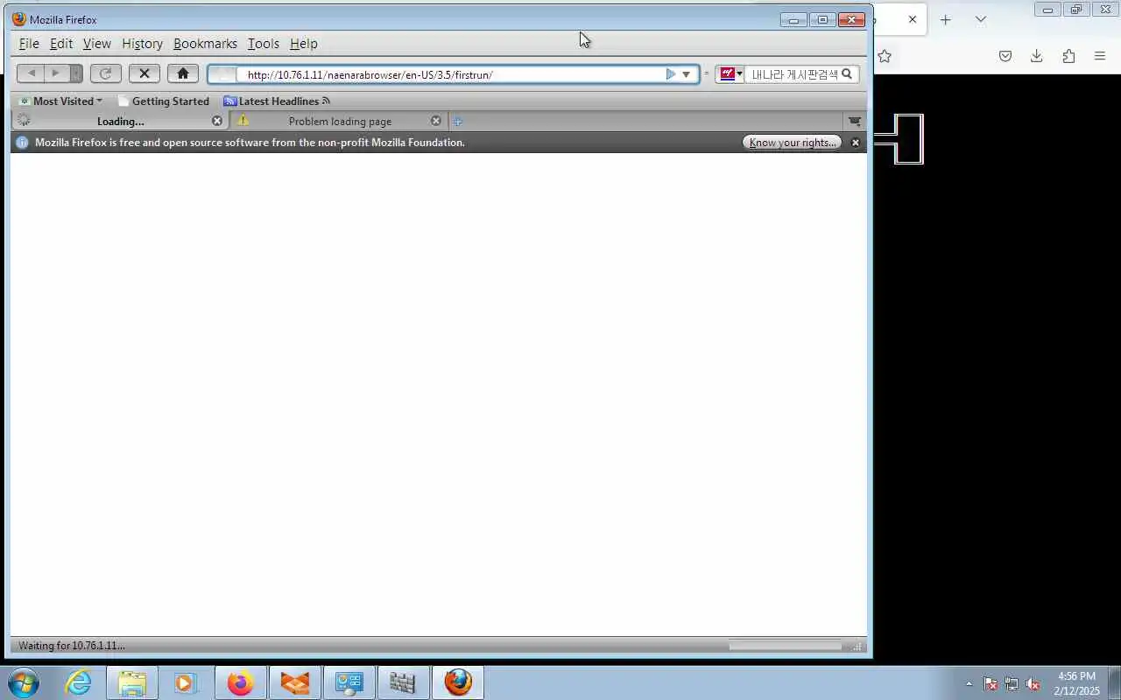Viewport: 1121px width, 700px height.
Task: Click the URL address field
Action: (451, 74)
